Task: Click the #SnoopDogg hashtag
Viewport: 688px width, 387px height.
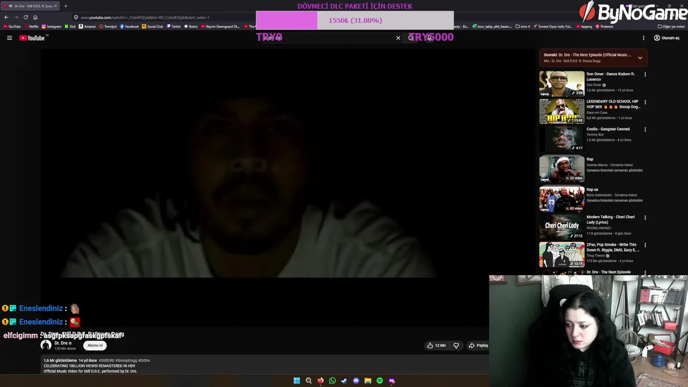Action: pyautogui.click(x=125, y=361)
